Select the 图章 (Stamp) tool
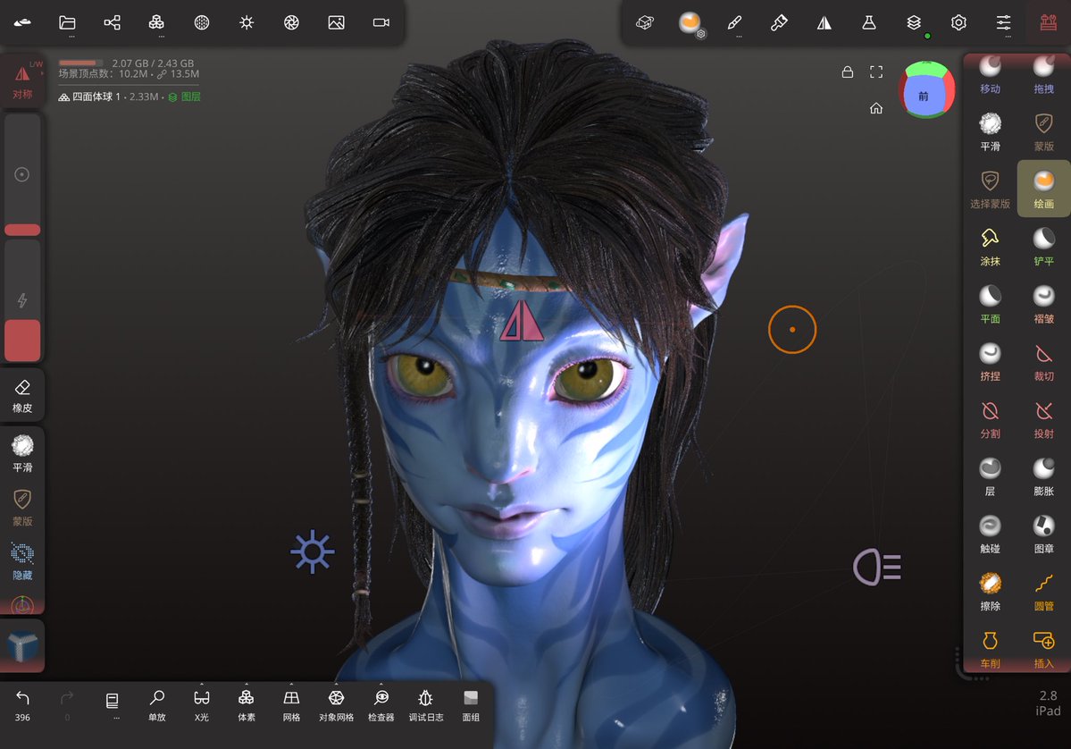 pyautogui.click(x=1043, y=534)
